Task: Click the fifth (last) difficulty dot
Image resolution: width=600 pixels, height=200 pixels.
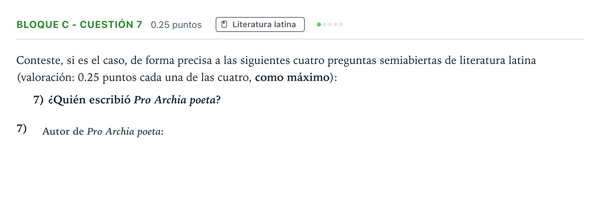Action: pos(341,24)
